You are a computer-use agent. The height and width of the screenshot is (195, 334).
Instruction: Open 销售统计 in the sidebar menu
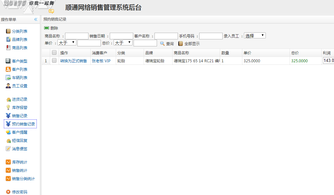point(20,170)
